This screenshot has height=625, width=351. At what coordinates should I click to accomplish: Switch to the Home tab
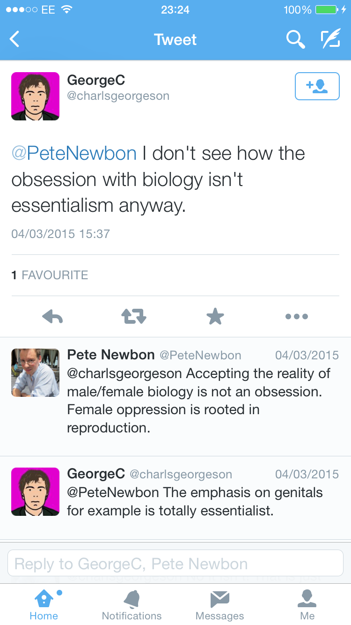pos(44,605)
